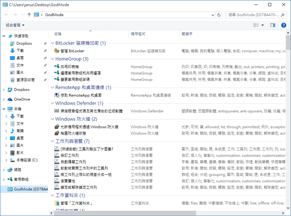Click the 自動隱藏工作列 item icon

[57, 162]
